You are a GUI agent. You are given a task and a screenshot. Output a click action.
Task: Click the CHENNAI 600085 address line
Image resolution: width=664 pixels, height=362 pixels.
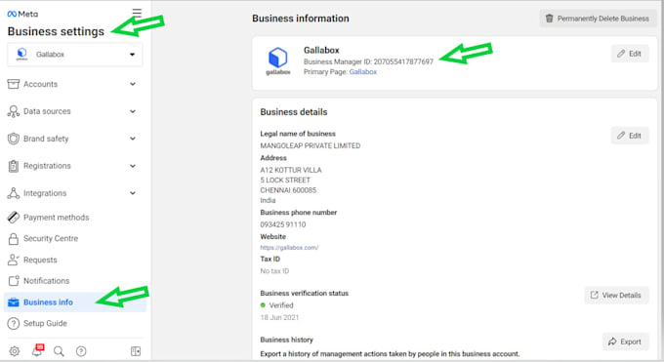click(x=288, y=190)
